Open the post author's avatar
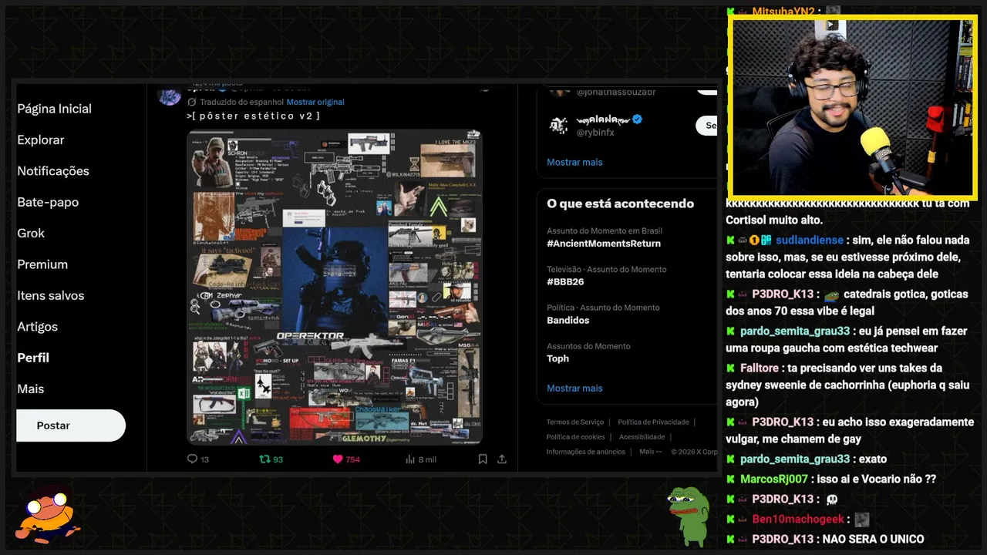This screenshot has height=555, width=987. [170, 95]
